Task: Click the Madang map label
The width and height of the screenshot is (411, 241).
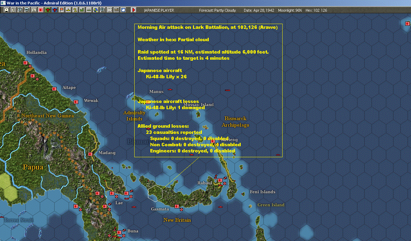Action: coord(107,153)
